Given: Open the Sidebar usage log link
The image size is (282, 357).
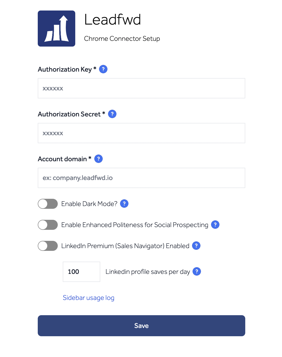Looking at the screenshot, I should tap(88, 298).
